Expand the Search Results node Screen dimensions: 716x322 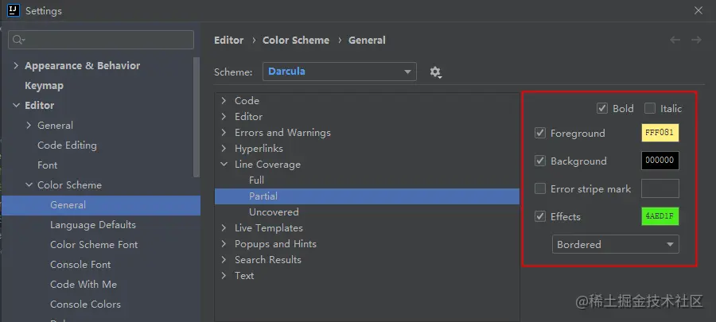pos(224,260)
